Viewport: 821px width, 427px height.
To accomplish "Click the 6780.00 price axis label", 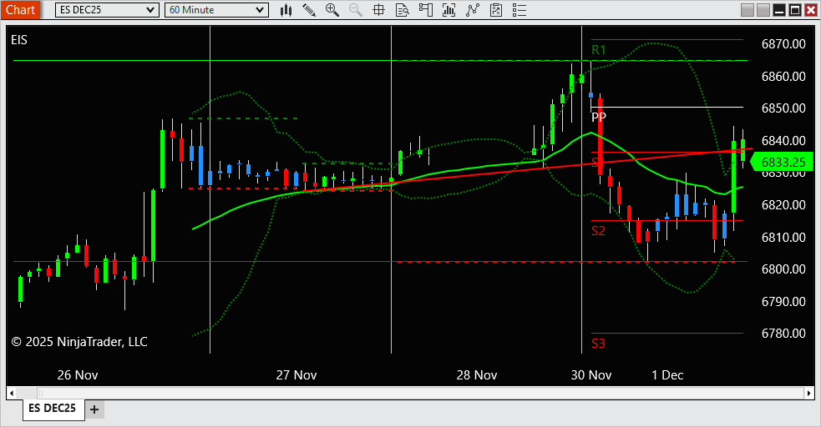I will point(783,334).
